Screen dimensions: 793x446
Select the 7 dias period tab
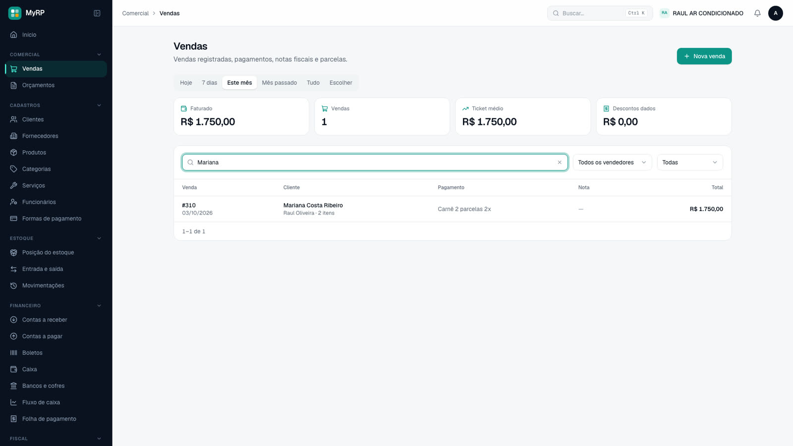pos(209,83)
